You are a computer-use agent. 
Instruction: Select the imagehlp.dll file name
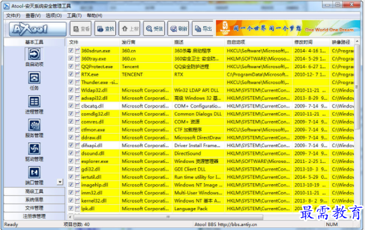(94, 185)
